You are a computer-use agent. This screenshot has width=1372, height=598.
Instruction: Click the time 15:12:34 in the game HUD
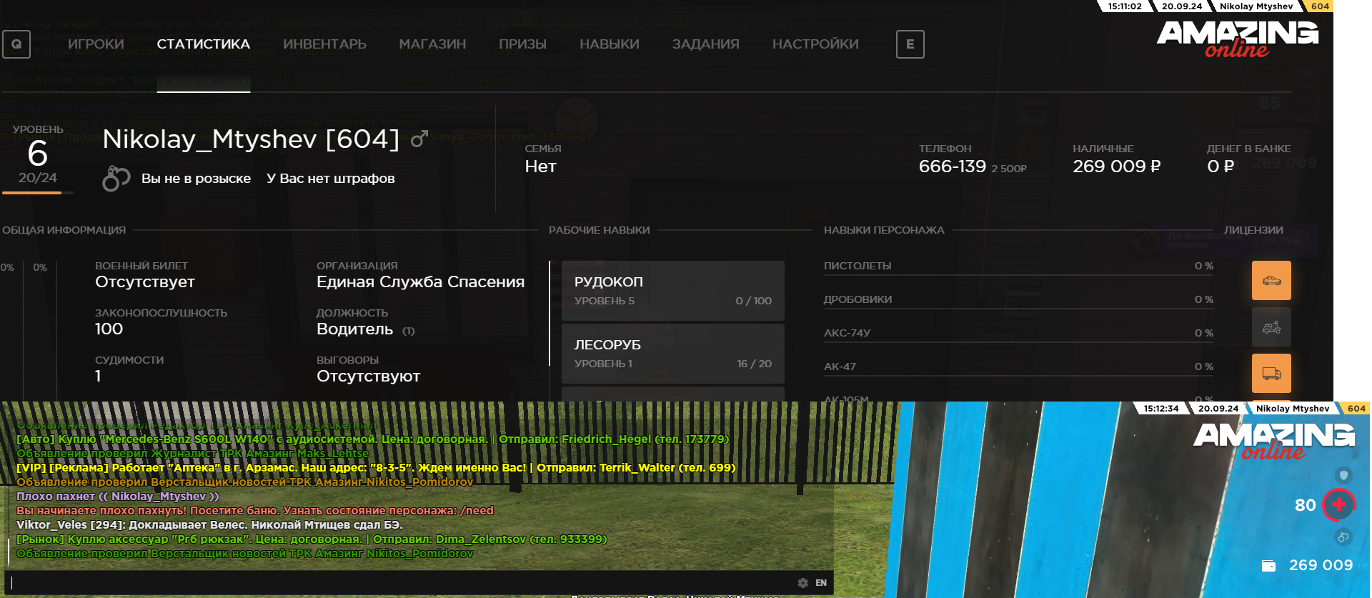click(x=1161, y=409)
